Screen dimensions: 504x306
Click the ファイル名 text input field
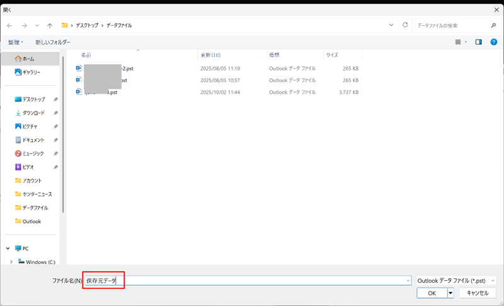(x=252, y=280)
